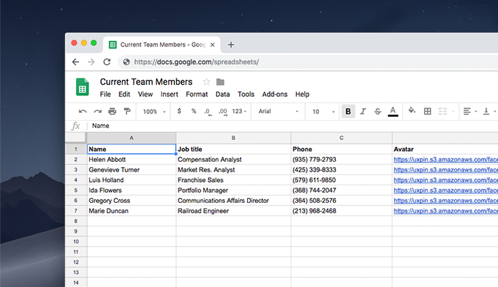The height and width of the screenshot is (287, 498).
Task: Click the browser address bar URL
Action: tap(196, 62)
